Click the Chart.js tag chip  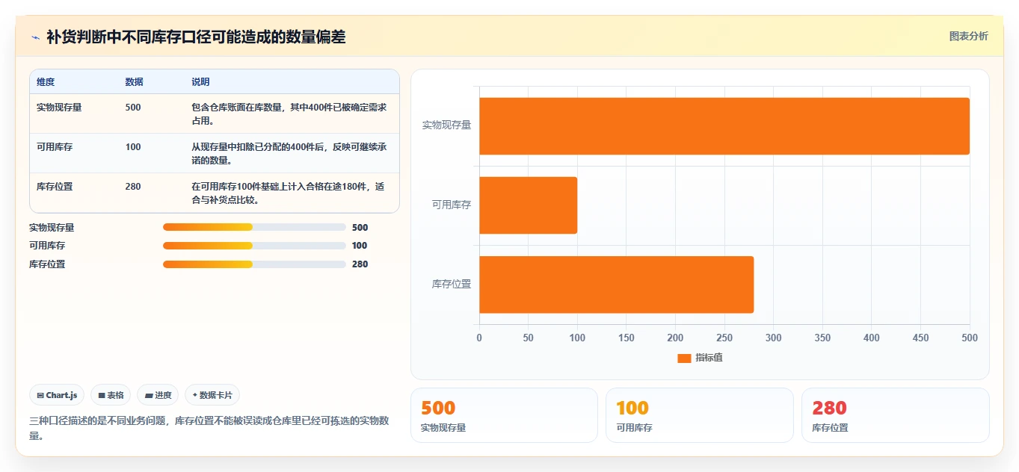coord(57,395)
